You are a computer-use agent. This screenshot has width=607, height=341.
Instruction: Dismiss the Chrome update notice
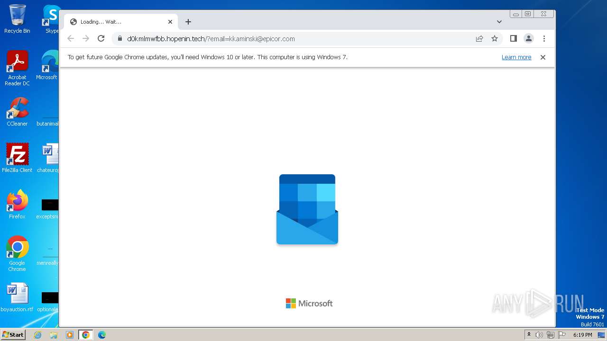click(543, 57)
